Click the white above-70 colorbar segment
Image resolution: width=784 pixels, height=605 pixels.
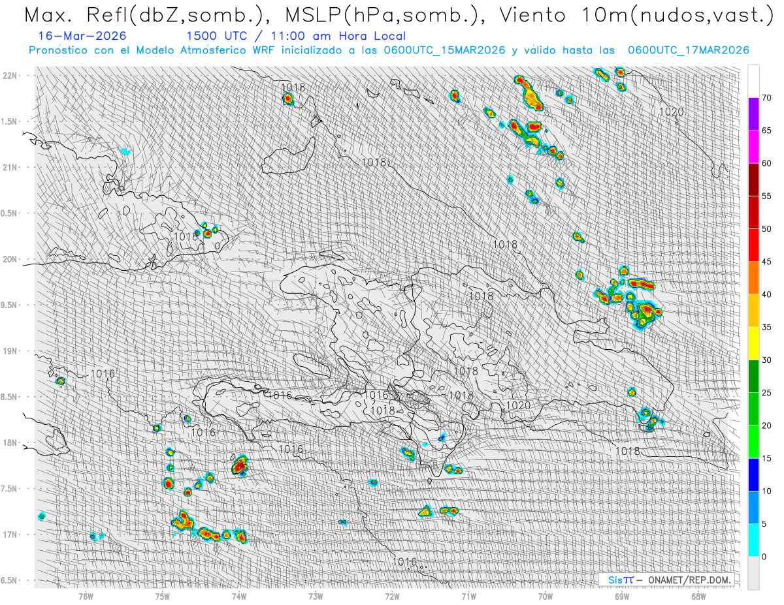(x=753, y=81)
